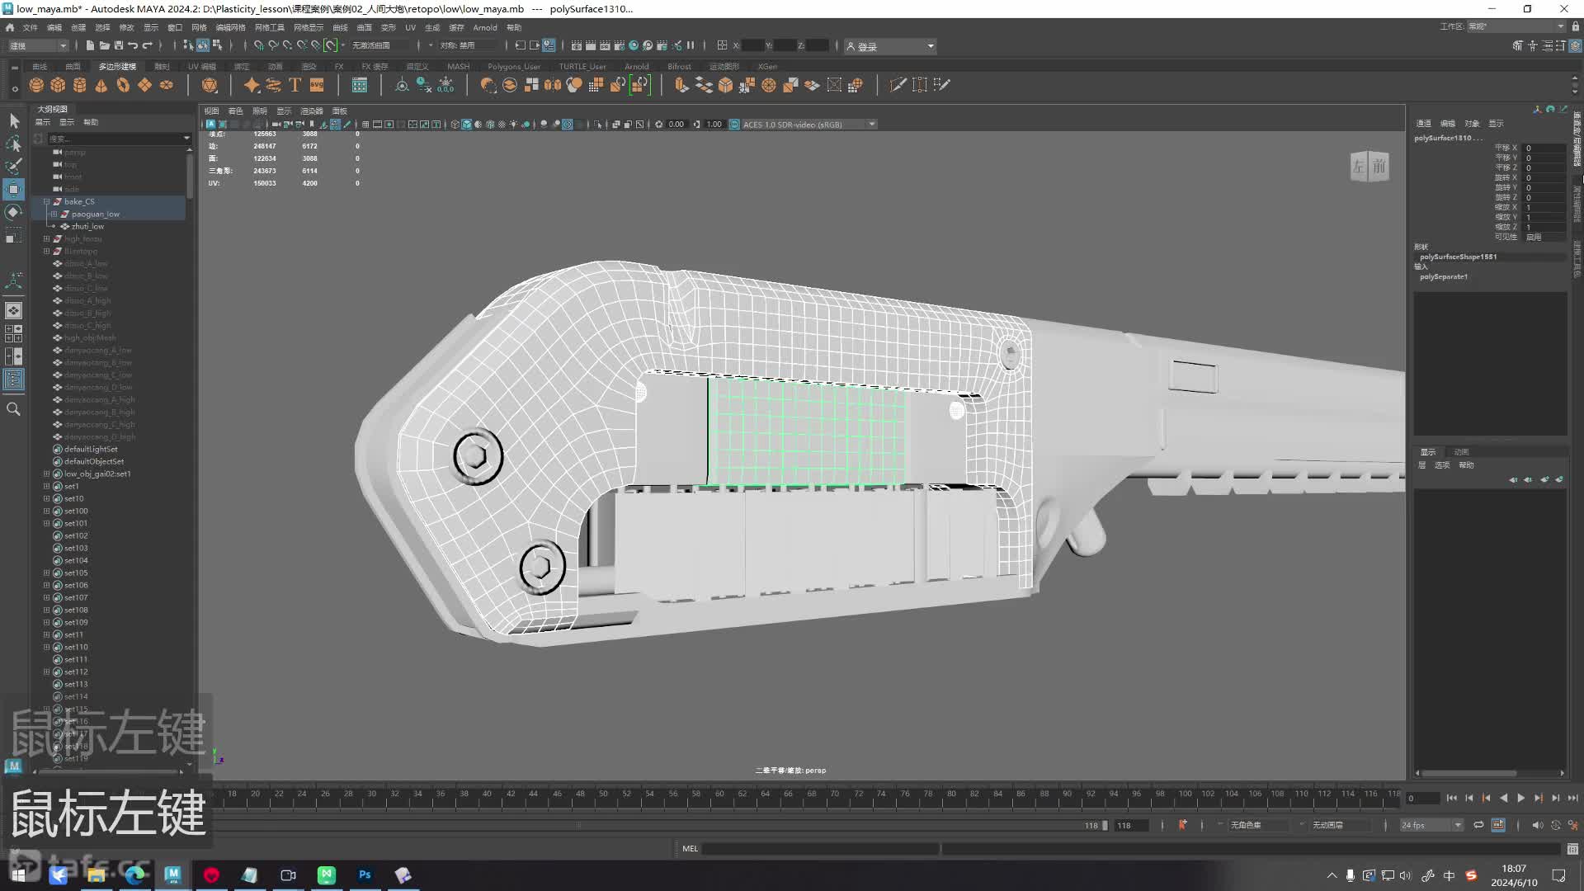The image size is (1584, 891).
Task: Create a polygon cube from the shelf
Action: point(58,85)
